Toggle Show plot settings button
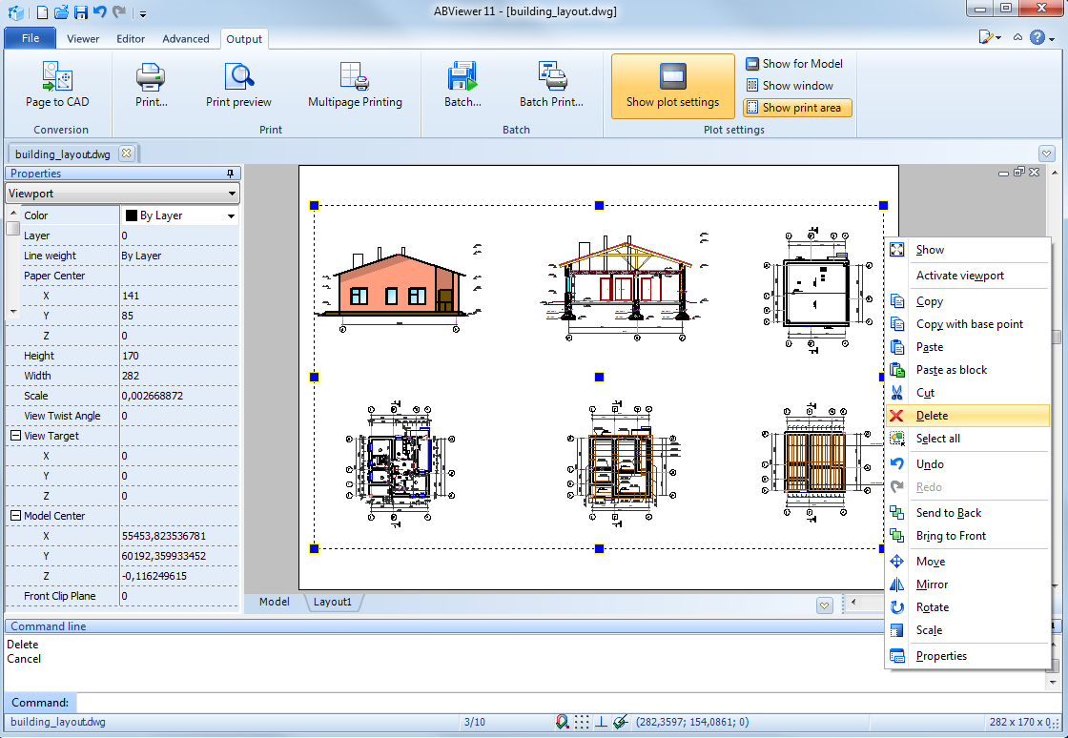 [x=673, y=87]
